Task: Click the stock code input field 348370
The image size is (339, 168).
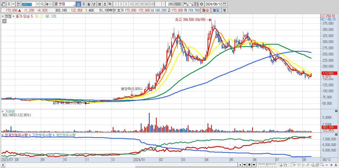Action: point(29,4)
